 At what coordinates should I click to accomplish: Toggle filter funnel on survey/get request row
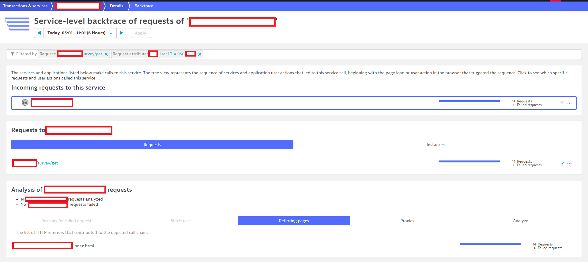(562, 163)
